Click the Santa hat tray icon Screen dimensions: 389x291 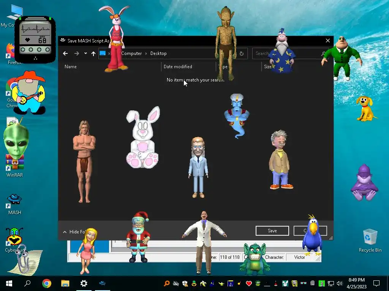coord(276,283)
